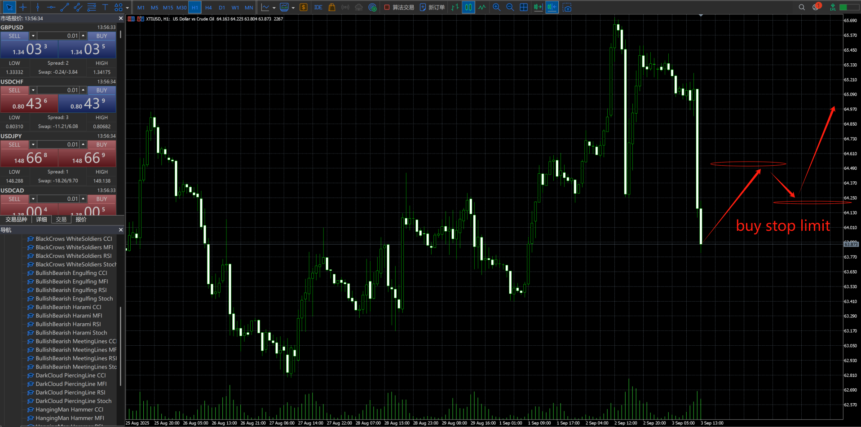
Task: Click BUY for USDJPY
Action: [102, 145]
